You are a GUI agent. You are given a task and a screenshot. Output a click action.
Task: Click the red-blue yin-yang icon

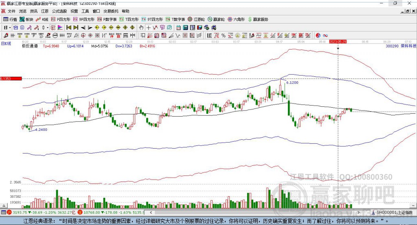(x=318, y=36)
